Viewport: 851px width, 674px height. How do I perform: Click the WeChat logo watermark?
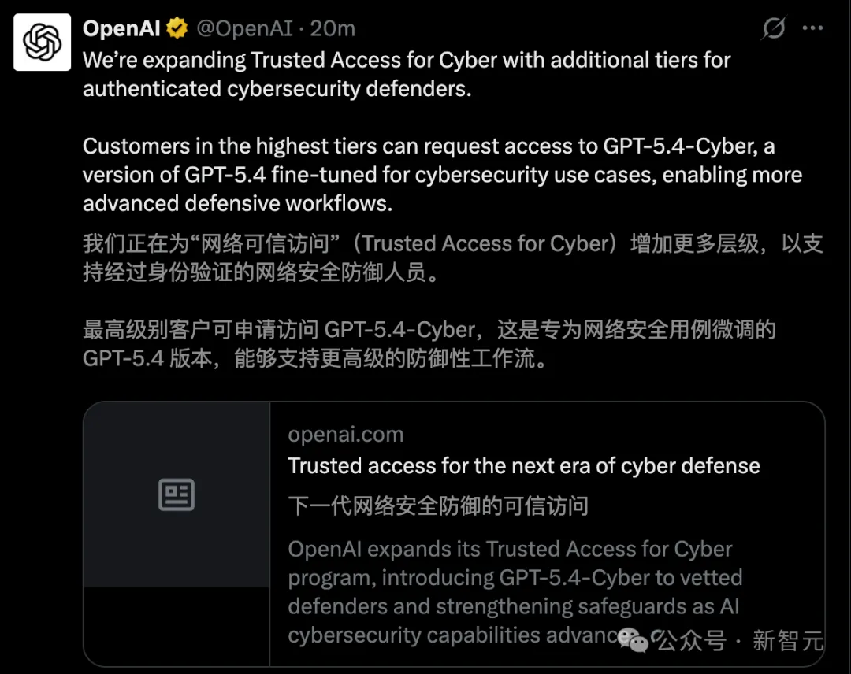(633, 641)
